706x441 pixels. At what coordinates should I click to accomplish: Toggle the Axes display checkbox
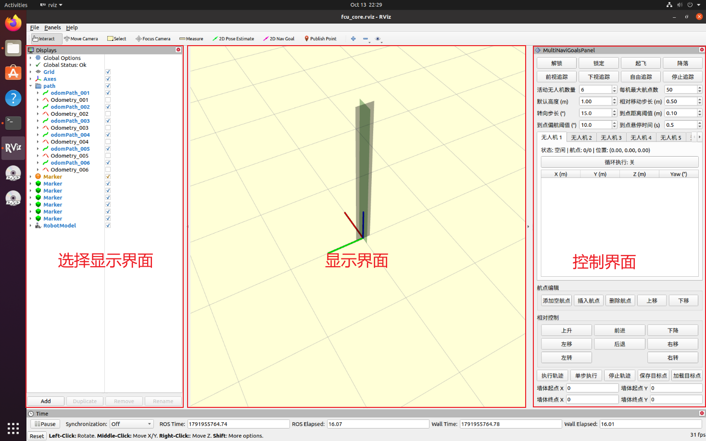(x=108, y=79)
